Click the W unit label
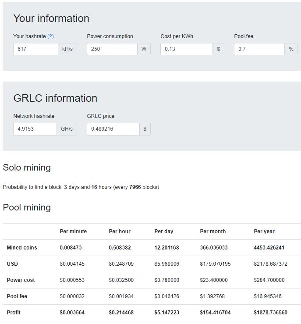Screen dimensions: 301x324 point(144,49)
